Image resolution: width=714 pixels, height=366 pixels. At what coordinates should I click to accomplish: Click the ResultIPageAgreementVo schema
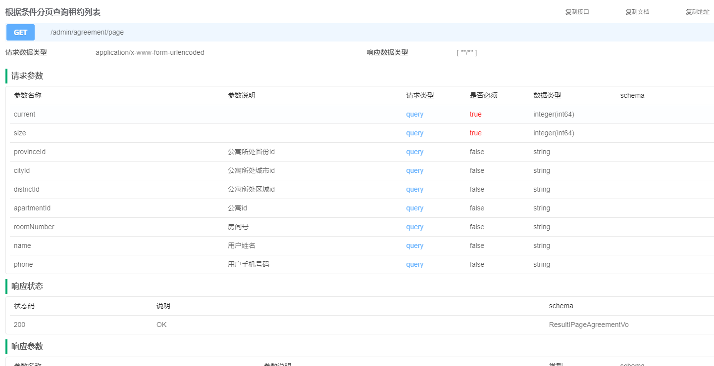point(589,325)
